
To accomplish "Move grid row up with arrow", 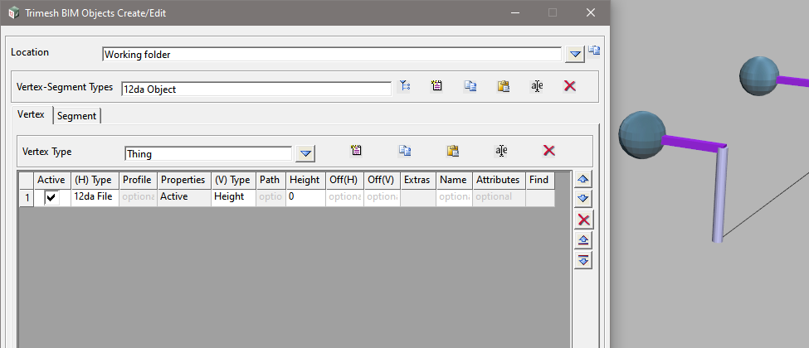I will pyautogui.click(x=583, y=178).
